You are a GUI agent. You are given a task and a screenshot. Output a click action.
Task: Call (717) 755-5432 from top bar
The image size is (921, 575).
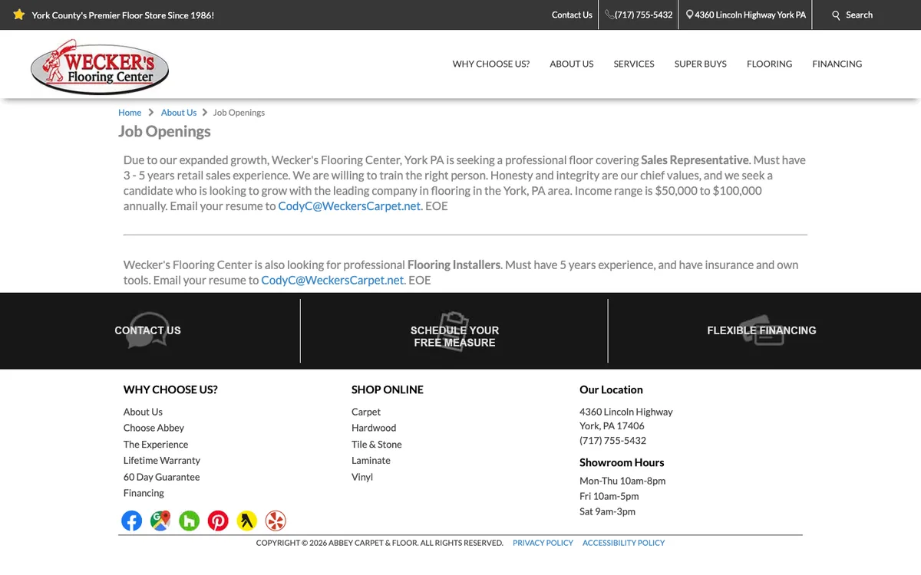click(x=643, y=15)
